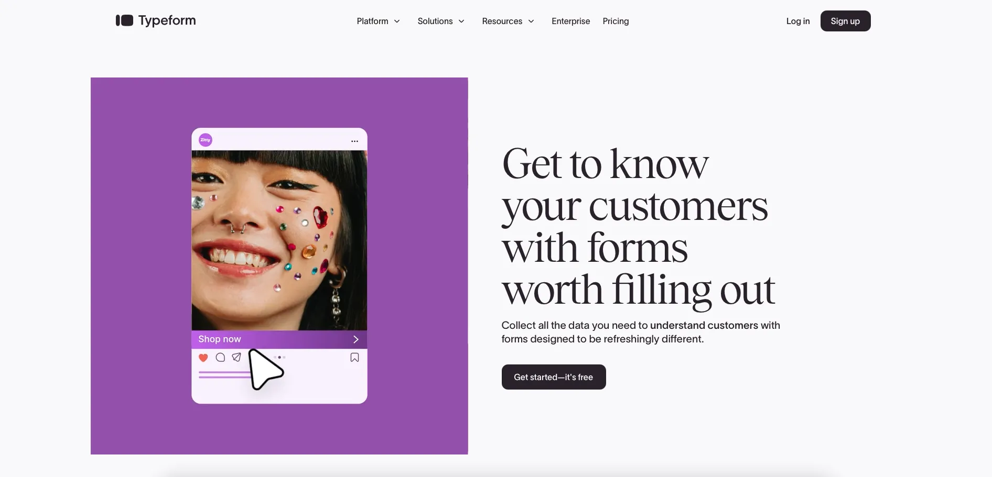Like the post with the heart icon
992x477 pixels.
203,358
